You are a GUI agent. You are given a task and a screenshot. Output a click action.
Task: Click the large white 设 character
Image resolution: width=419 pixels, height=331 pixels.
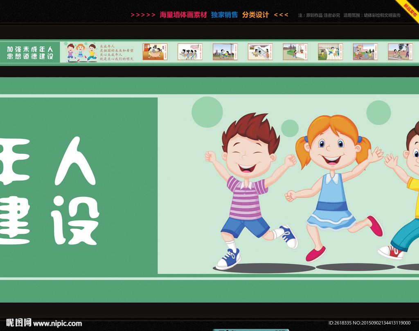(x=75, y=221)
